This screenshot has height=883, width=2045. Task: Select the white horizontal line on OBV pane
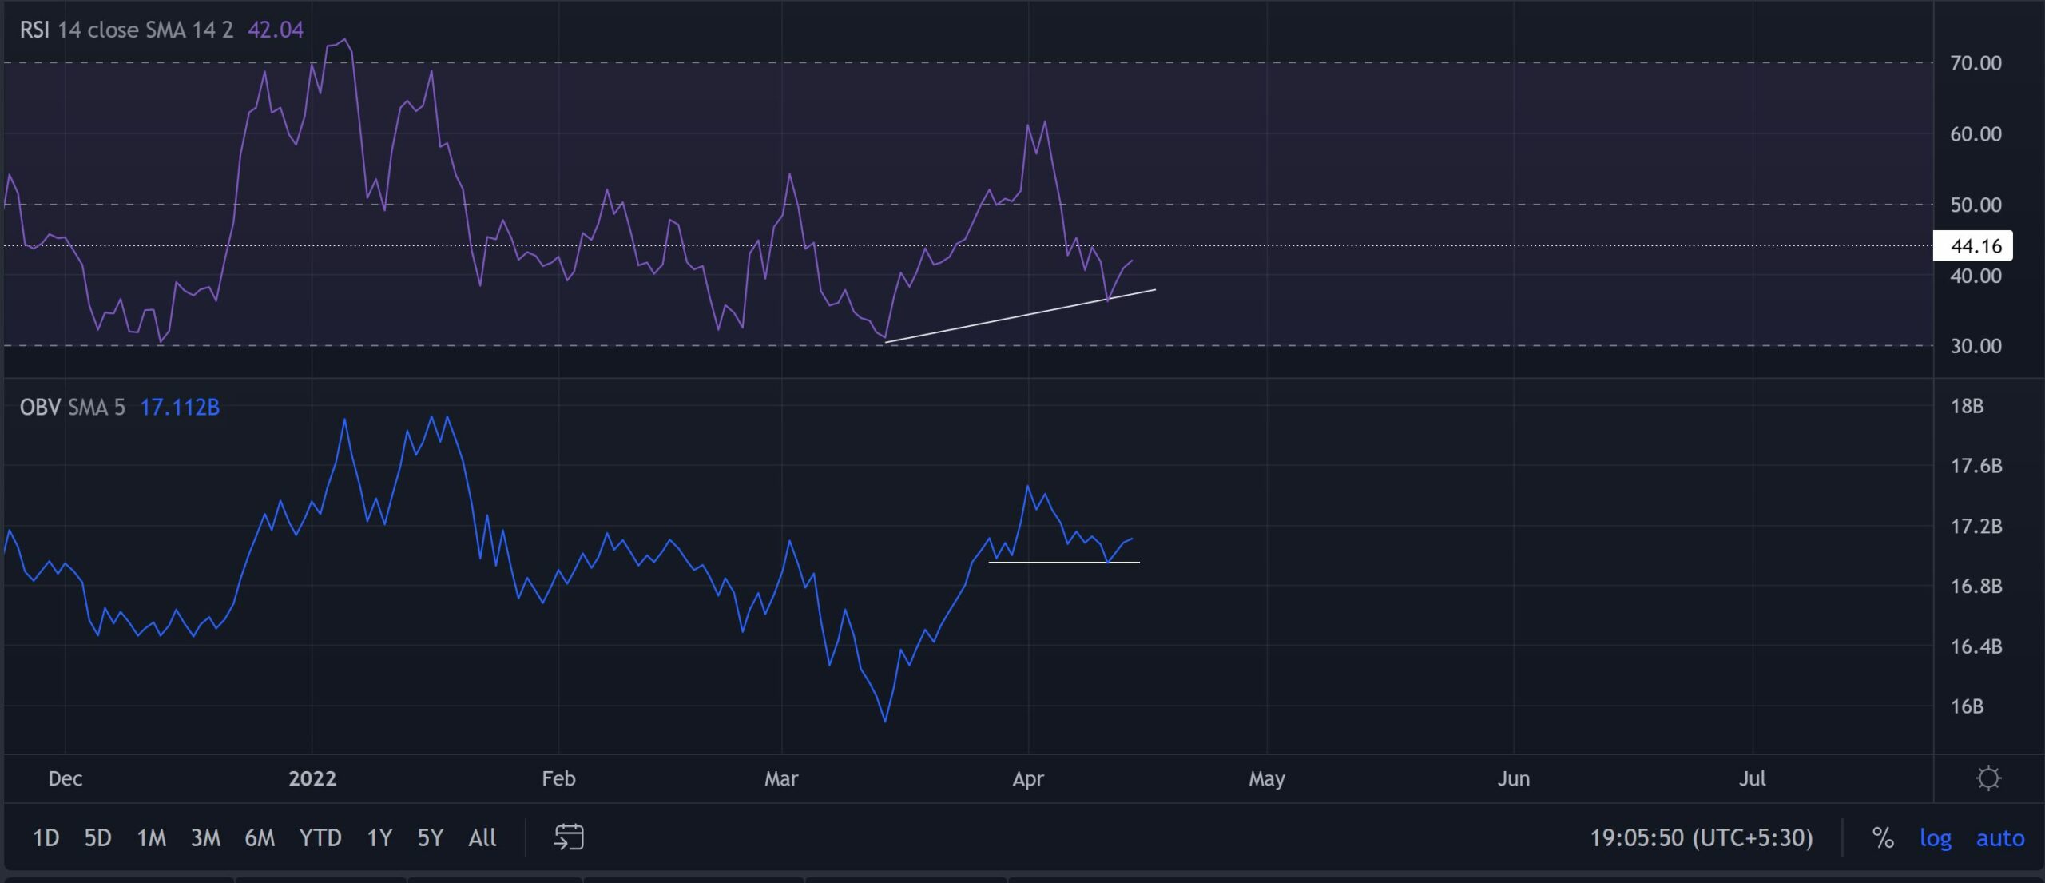pyautogui.click(x=1064, y=563)
